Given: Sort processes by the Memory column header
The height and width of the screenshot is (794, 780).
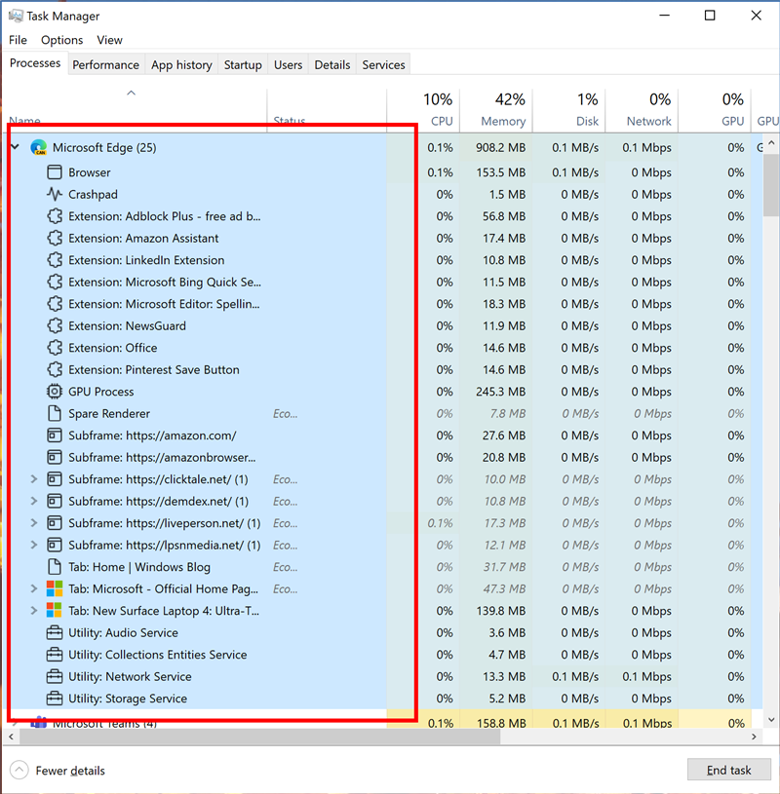Looking at the screenshot, I should (503, 110).
